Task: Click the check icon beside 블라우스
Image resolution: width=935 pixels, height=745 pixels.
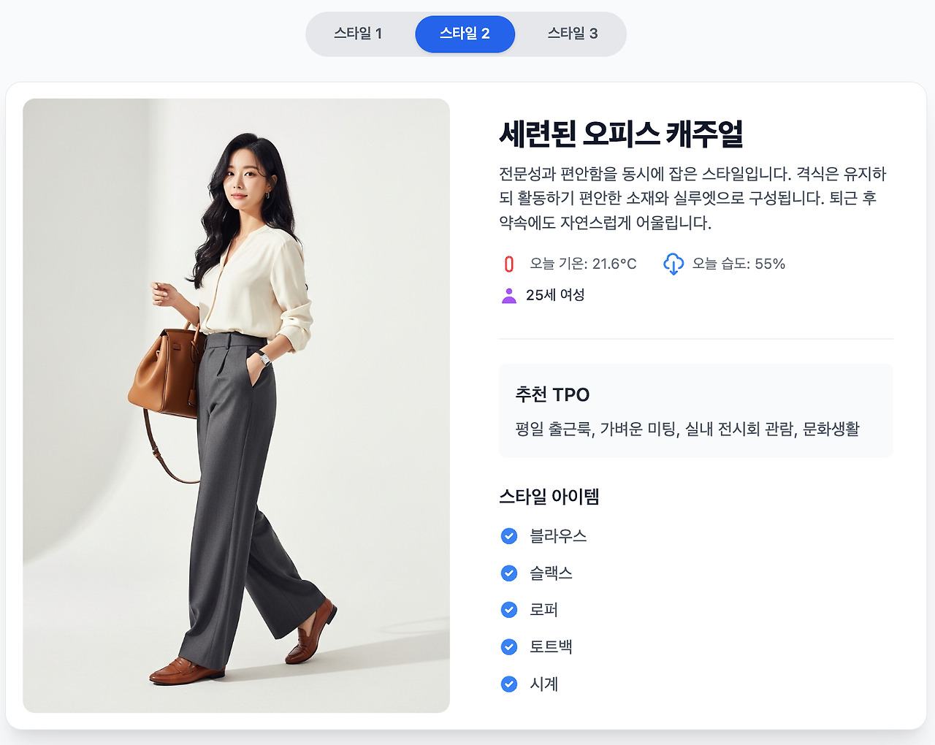Action: coord(509,536)
